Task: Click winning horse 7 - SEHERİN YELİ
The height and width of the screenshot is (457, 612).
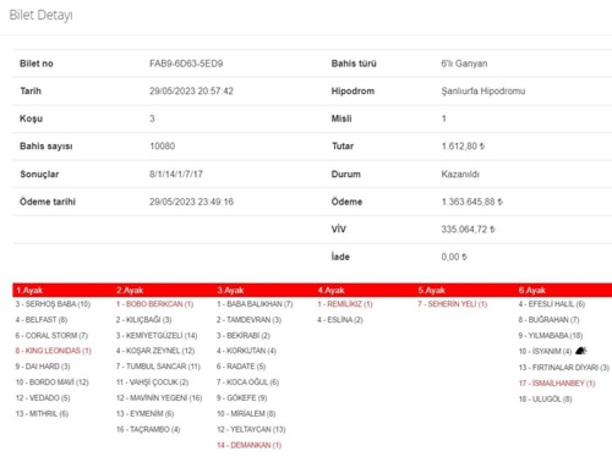Action: coord(452,304)
